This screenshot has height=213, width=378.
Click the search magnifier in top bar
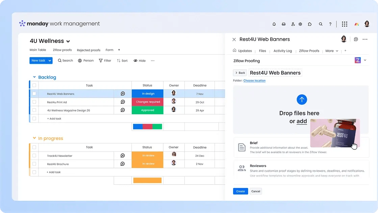coord(320,24)
